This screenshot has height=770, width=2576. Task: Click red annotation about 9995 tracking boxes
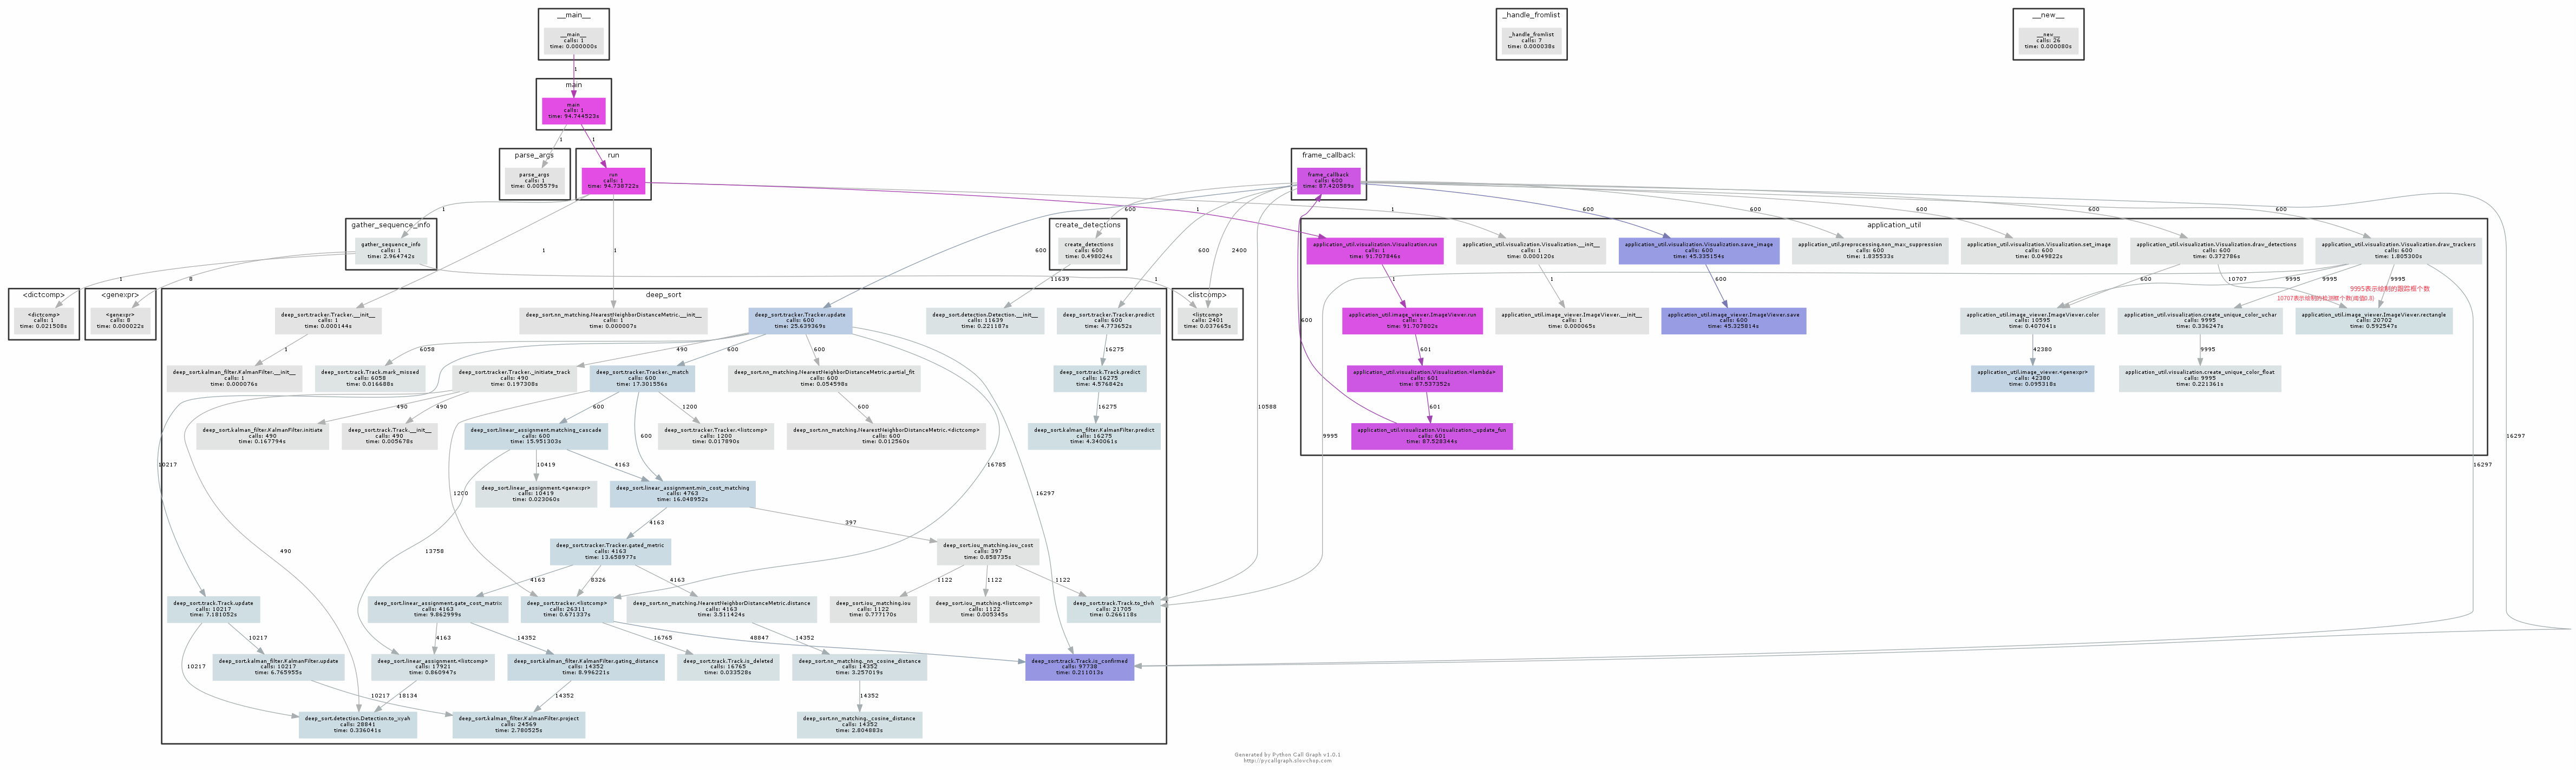pyautogui.click(x=2389, y=289)
